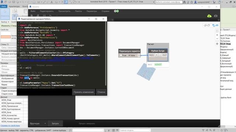Open the Выбор dropdown under Revit ribbon

[5, 22]
